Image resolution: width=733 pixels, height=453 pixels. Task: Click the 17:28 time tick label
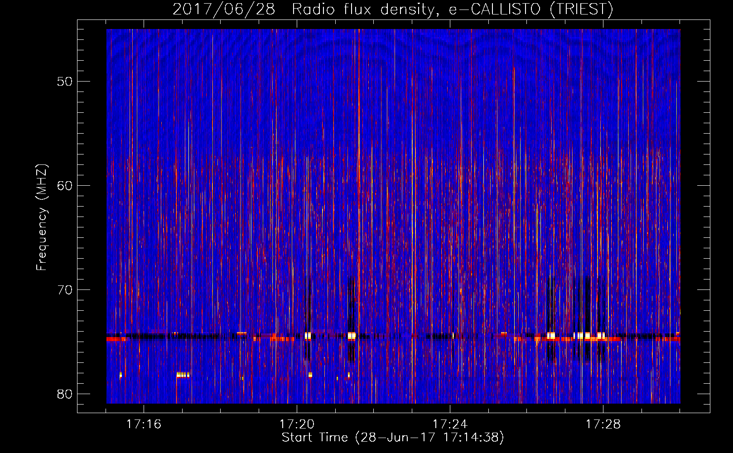(x=603, y=424)
